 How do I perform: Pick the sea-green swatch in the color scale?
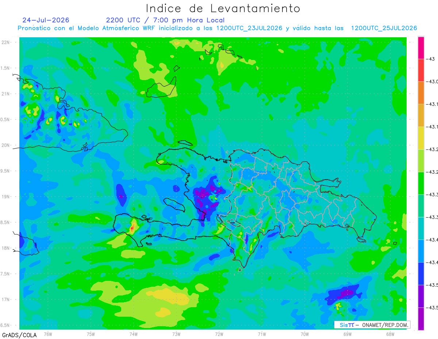(x=421, y=206)
